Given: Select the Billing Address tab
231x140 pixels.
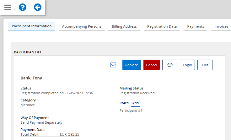Looking at the screenshot, I should tap(124, 27).
